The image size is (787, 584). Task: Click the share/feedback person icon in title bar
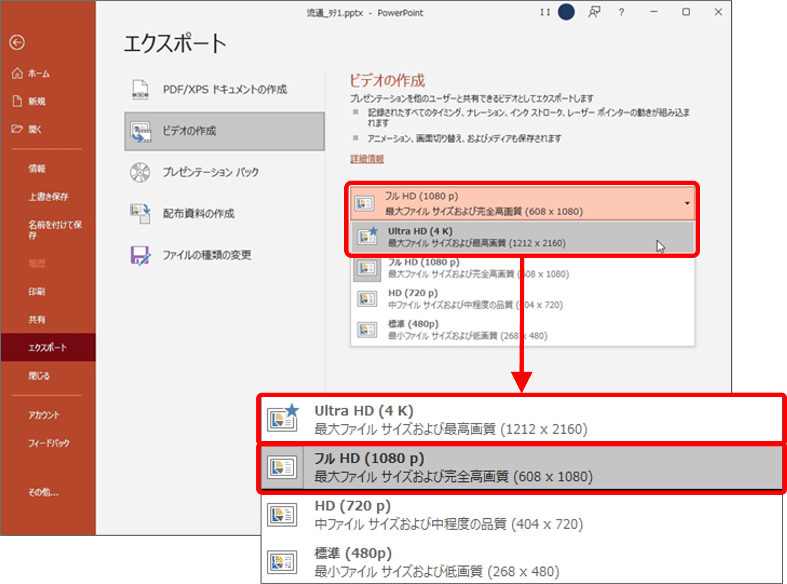pyautogui.click(x=594, y=12)
